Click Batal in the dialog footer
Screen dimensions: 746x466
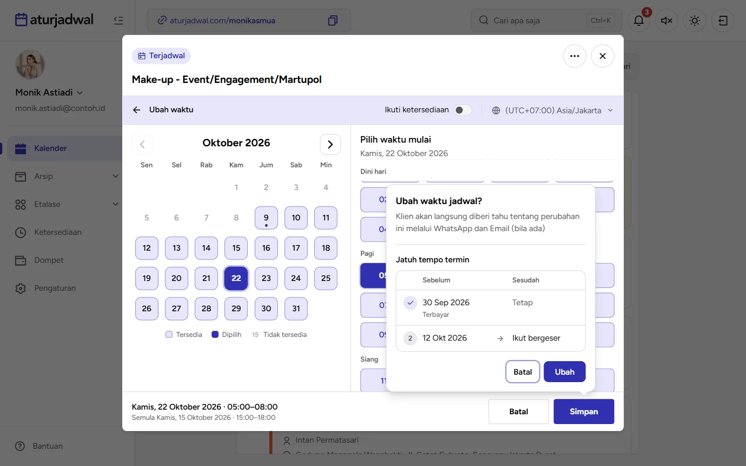tap(518, 411)
